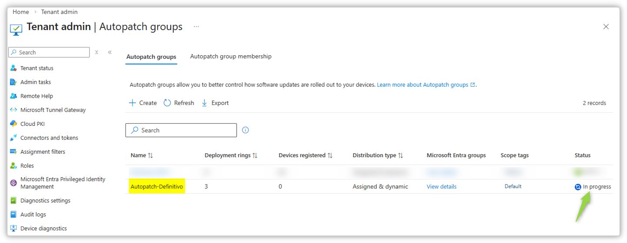This screenshot has width=627, height=243.
Task: Select Remote Help sidebar item
Action: (36, 96)
